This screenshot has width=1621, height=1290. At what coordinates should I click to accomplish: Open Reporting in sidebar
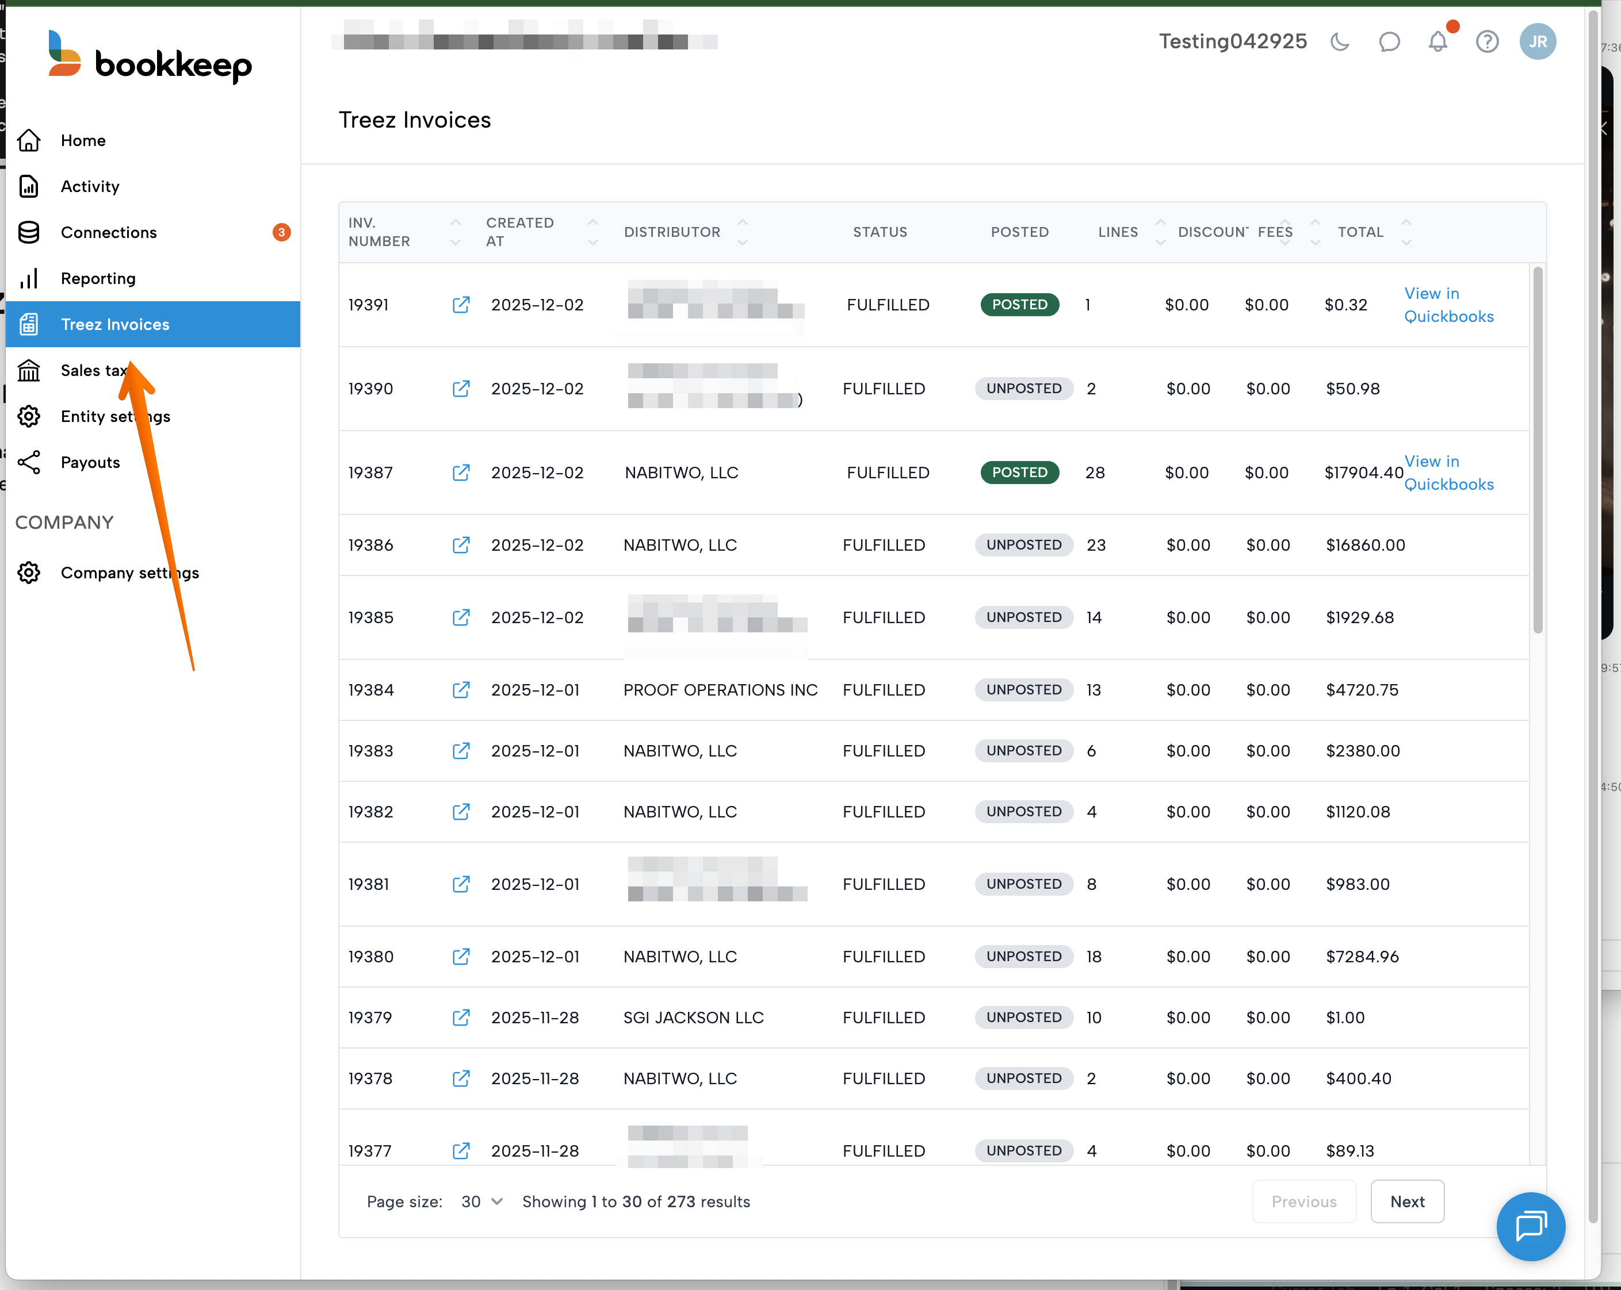point(98,279)
